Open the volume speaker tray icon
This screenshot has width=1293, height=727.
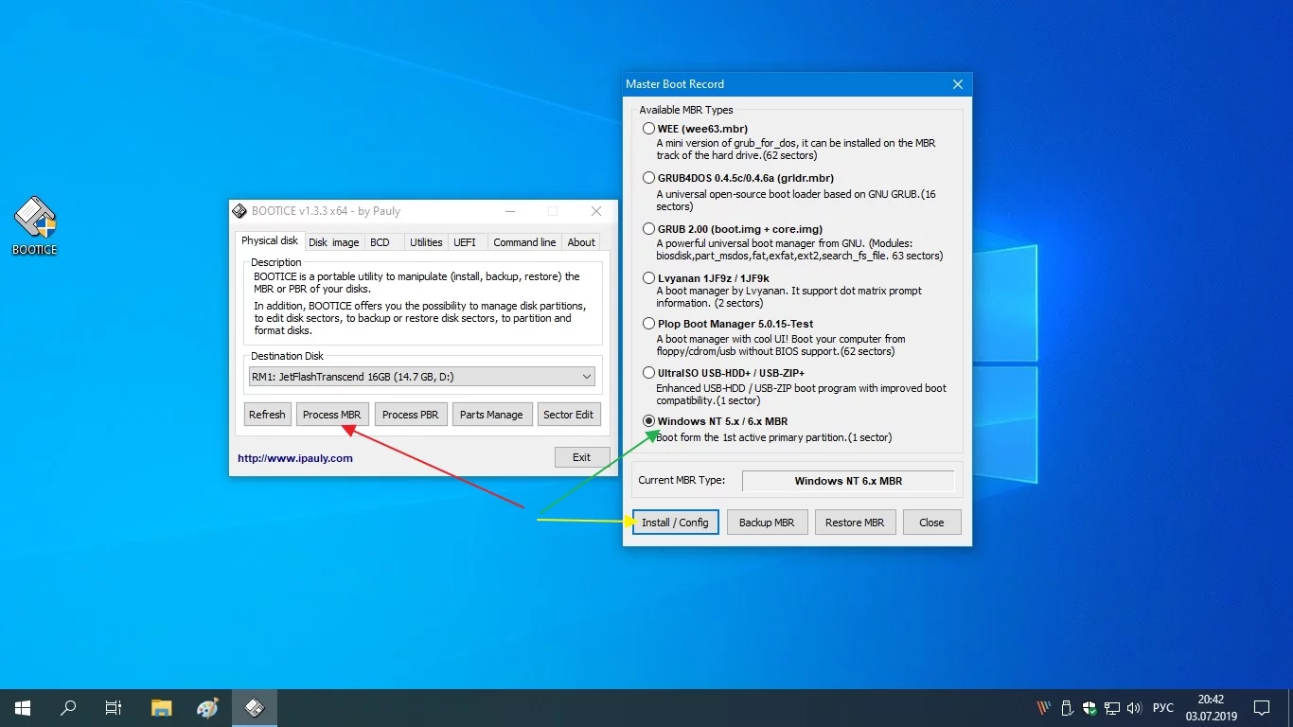click(1134, 708)
